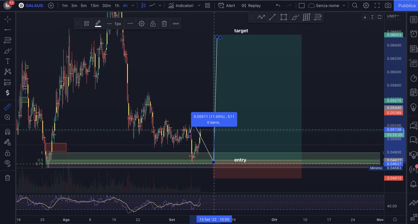Switch to the 3m timeframe

click(x=74, y=6)
